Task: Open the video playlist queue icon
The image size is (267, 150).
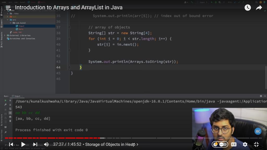Action: [x=8, y=8]
